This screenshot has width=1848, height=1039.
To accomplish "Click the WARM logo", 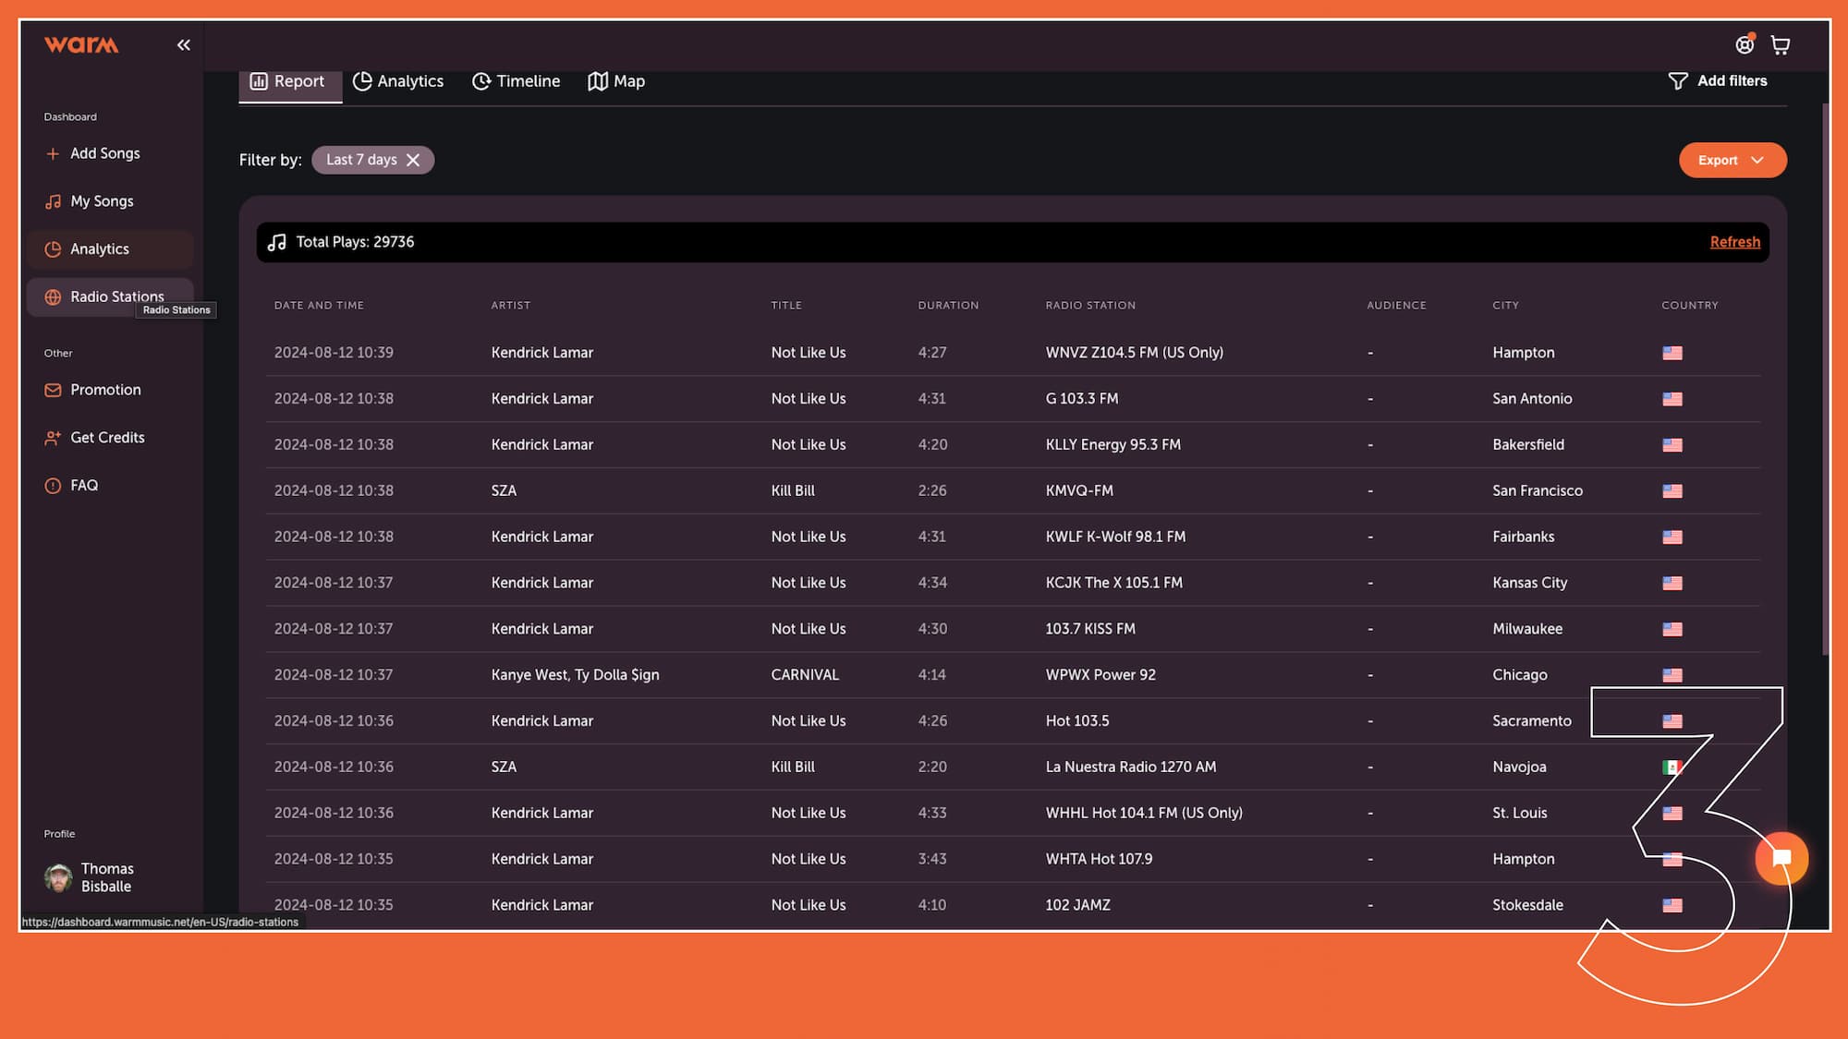I will pos(81,44).
